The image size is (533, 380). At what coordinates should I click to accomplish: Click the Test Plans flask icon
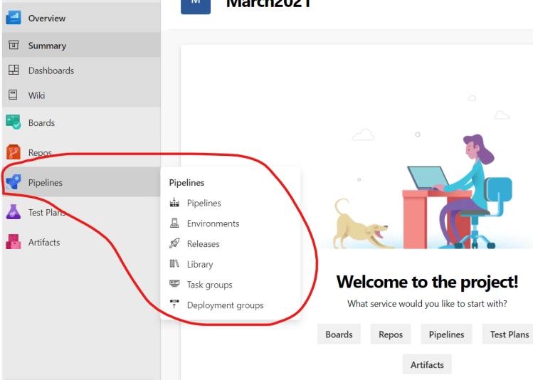14,212
